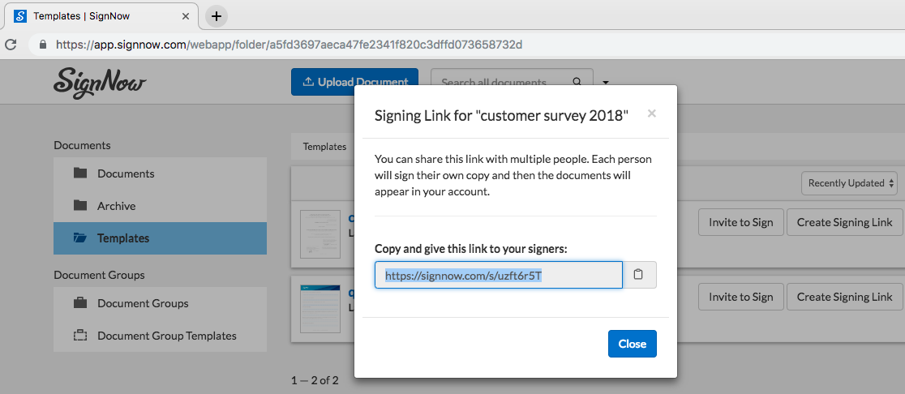The height and width of the screenshot is (394, 905).
Task: Open Document Groups briefcase item
Action: click(143, 303)
